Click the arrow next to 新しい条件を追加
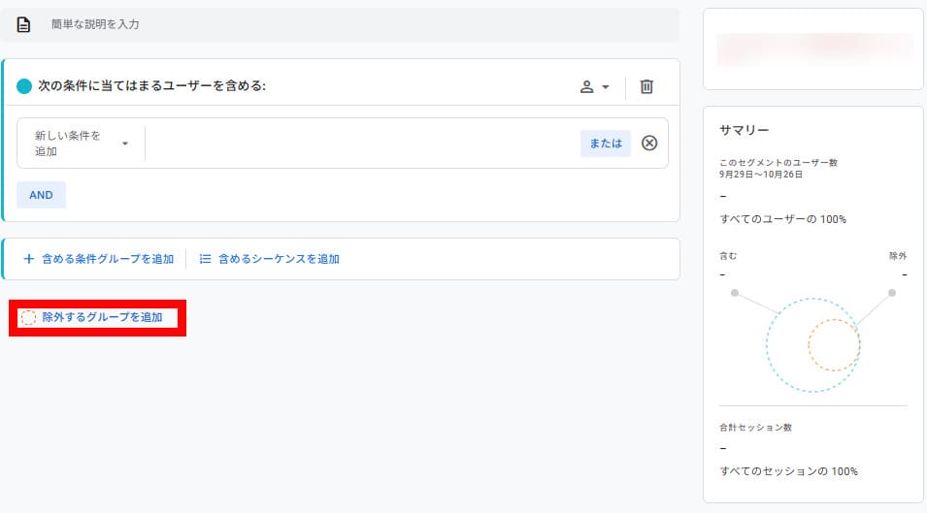 [125, 144]
